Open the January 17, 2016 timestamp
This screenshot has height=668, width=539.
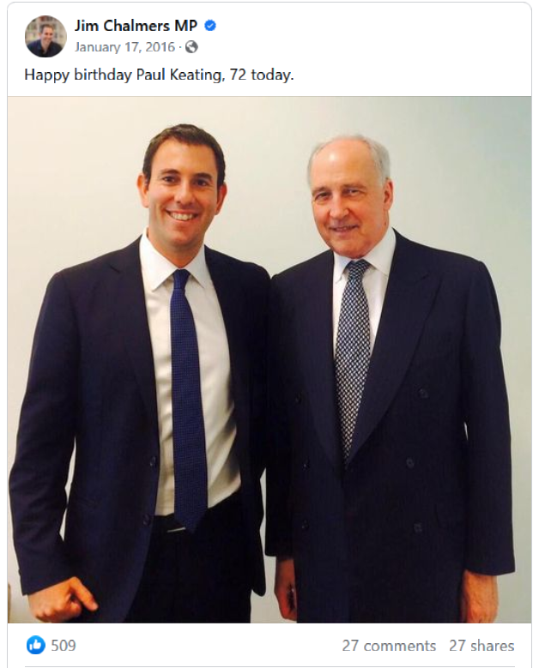(x=125, y=47)
